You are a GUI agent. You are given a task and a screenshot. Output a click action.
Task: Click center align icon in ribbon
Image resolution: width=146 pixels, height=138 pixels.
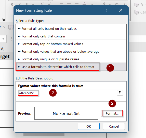click(69, 4)
